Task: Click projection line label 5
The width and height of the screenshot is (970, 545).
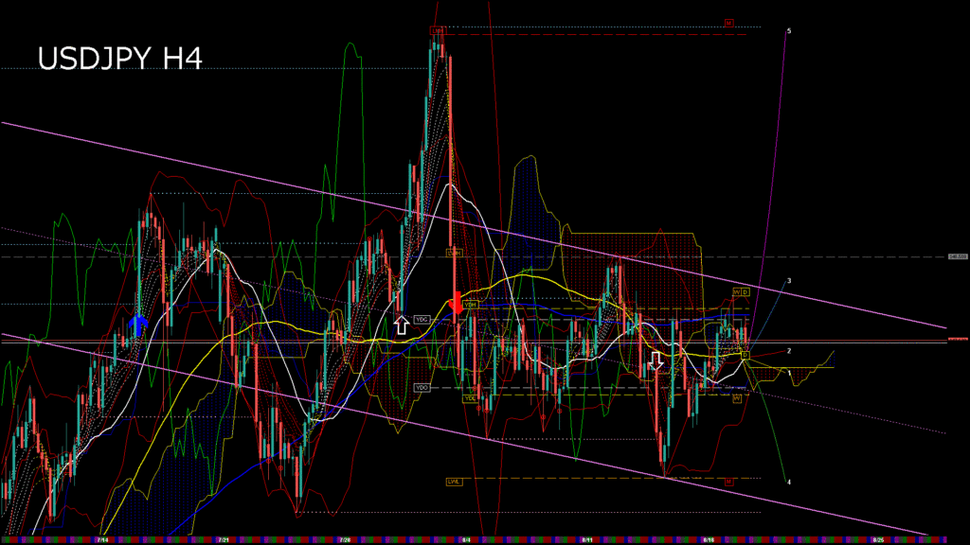Action: [789, 31]
